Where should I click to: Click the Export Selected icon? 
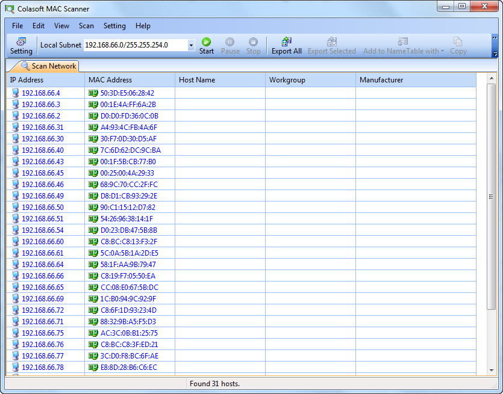point(331,42)
